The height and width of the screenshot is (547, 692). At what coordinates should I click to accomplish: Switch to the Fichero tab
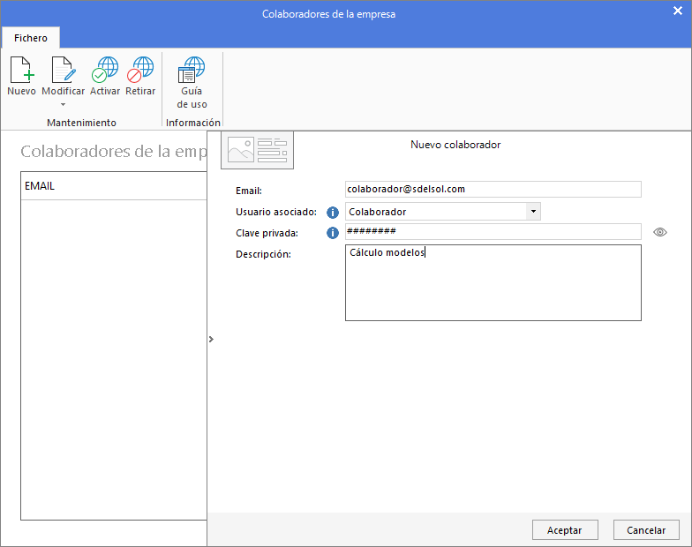point(30,38)
